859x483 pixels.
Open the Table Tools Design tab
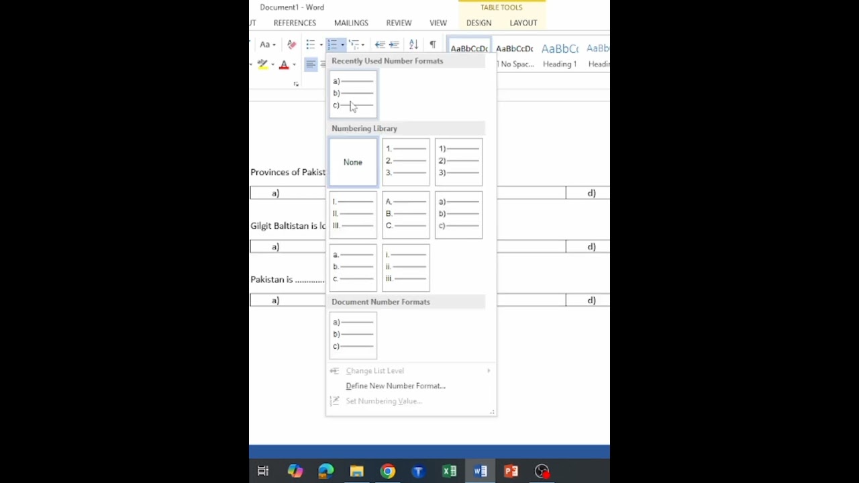[x=478, y=23]
